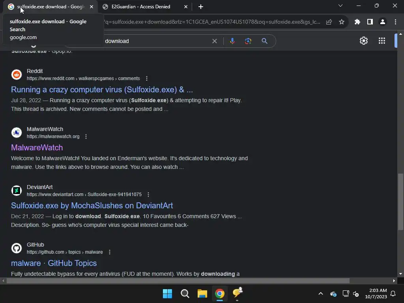The width and height of the screenshot is (404, 303).
Task: Click the GitHub result favicon
Action: click(x=17, y=249)
